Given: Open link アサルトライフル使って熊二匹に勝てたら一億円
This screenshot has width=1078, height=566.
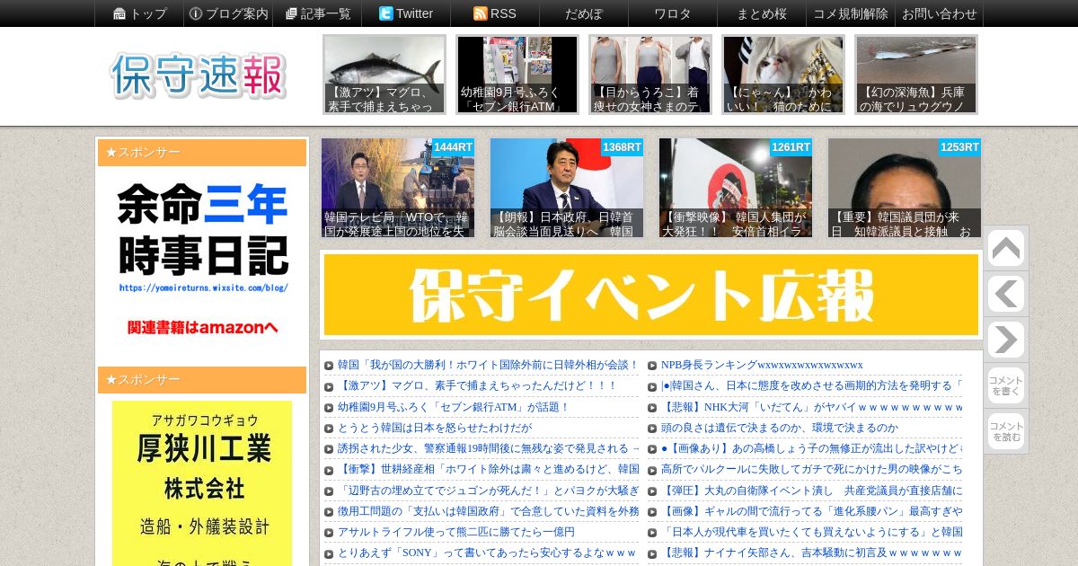Looking at the screenshot, I should pyautogui.click(x=455, y=532).
